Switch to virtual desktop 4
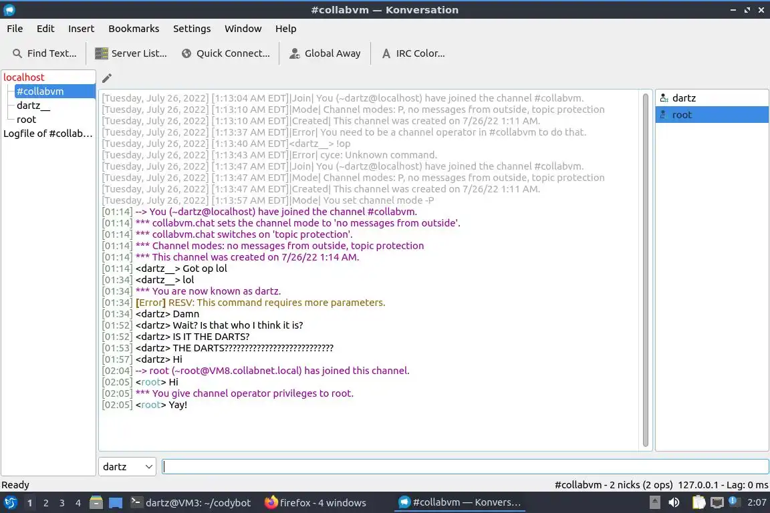This screenshot has height=513, width=770. [78, 503]
